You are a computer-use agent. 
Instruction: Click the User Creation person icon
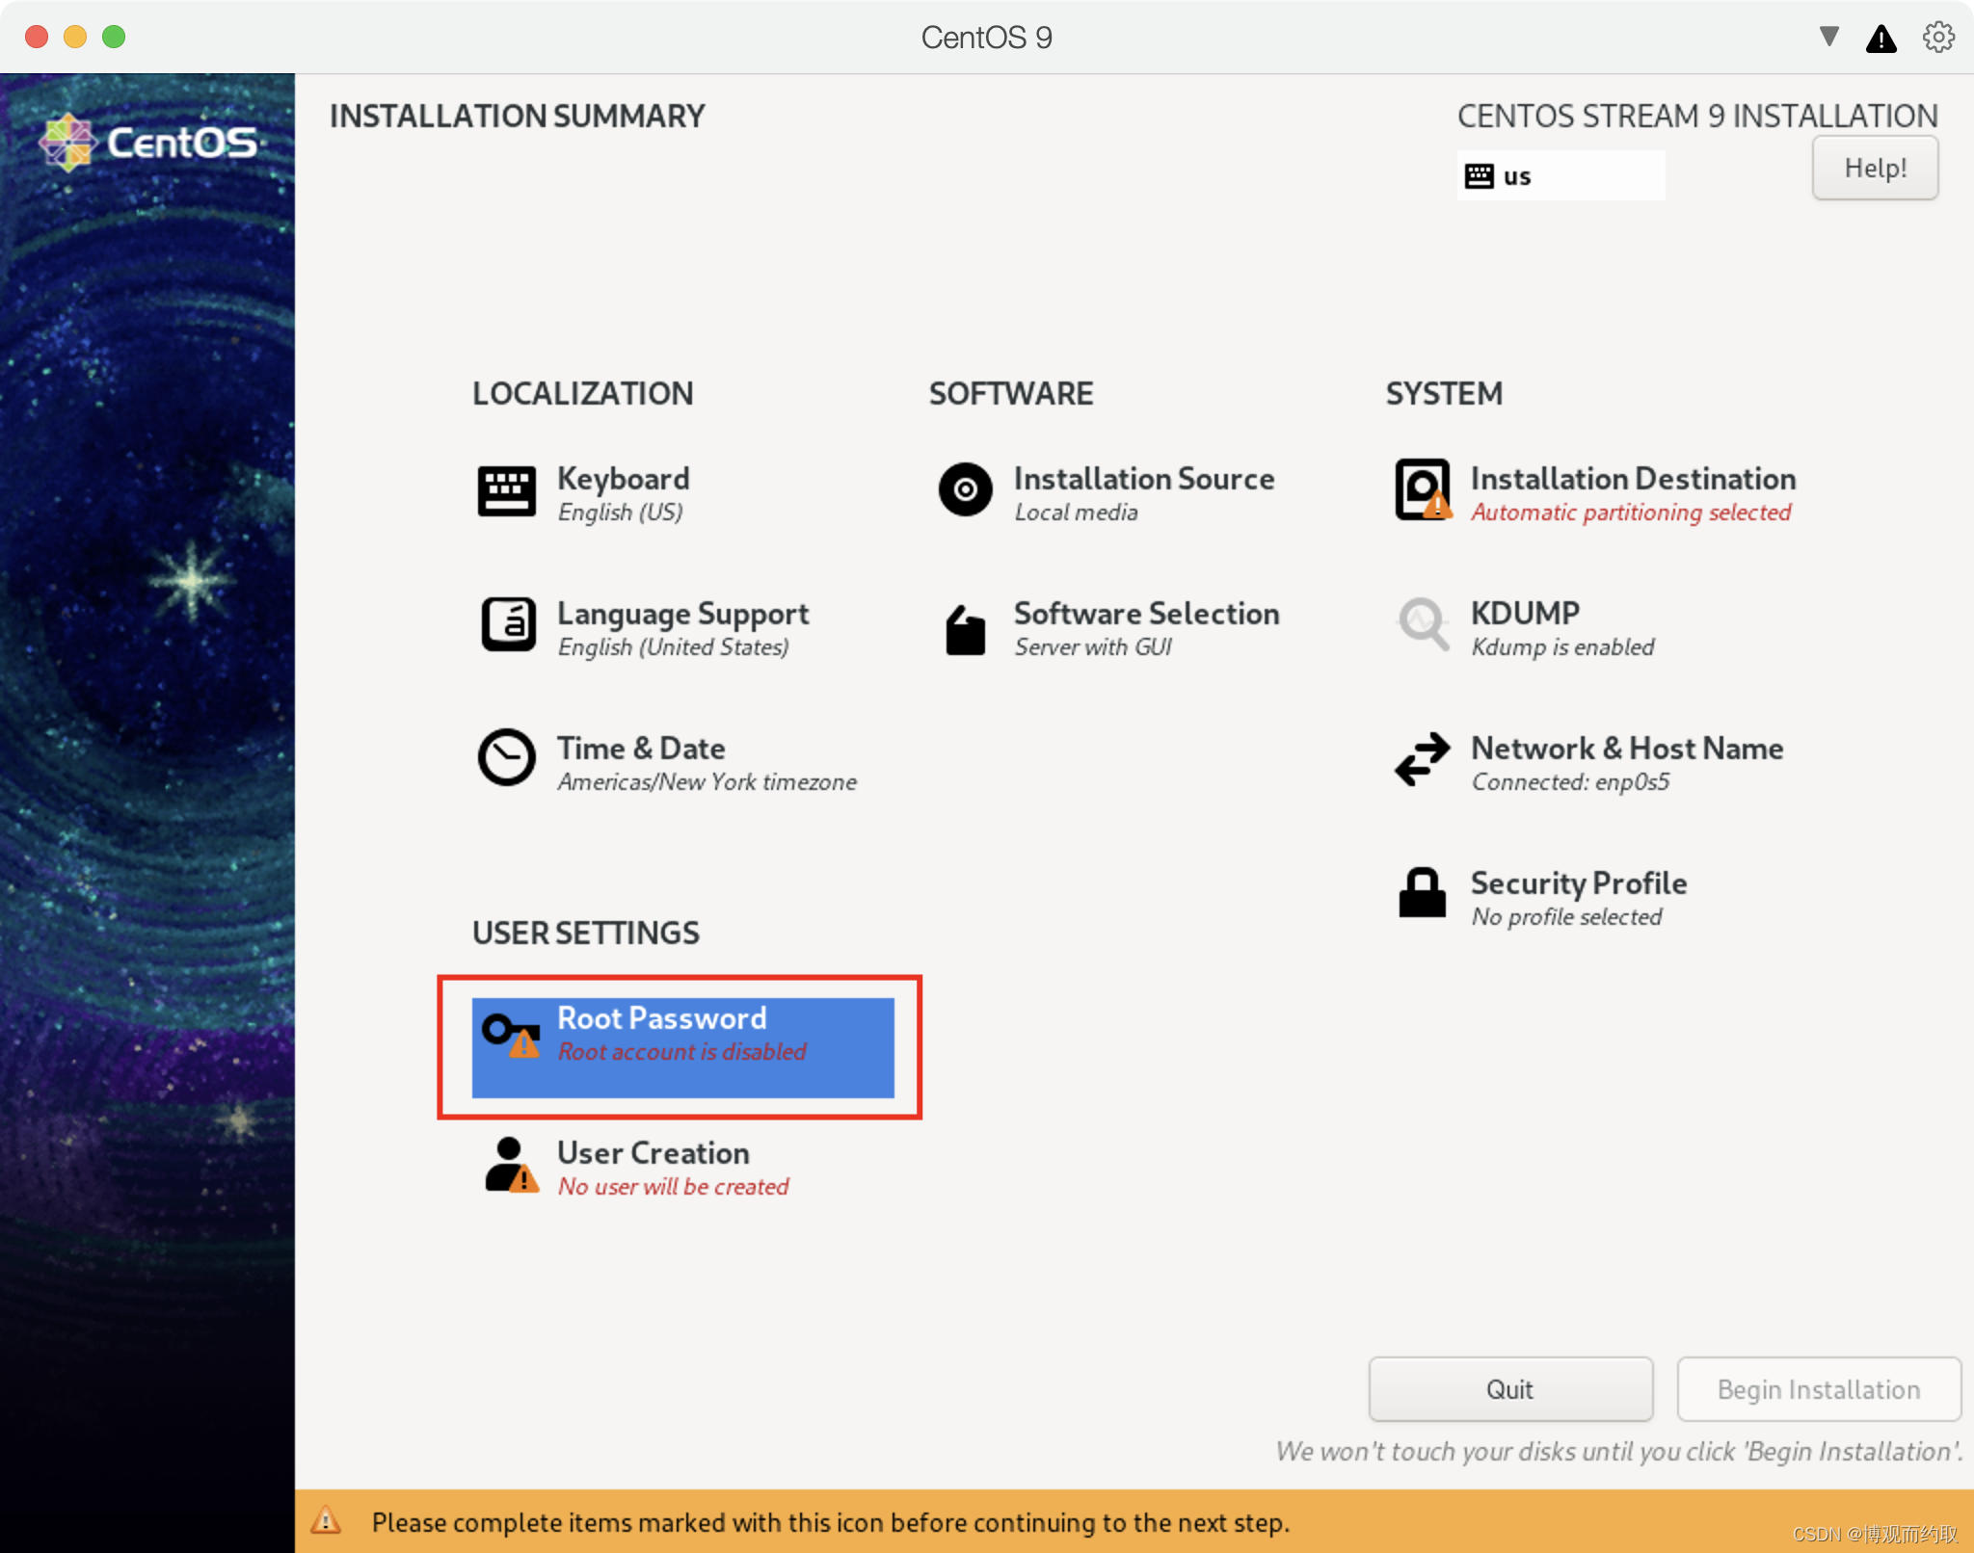pyautogui.click(x=511, y=1165)
